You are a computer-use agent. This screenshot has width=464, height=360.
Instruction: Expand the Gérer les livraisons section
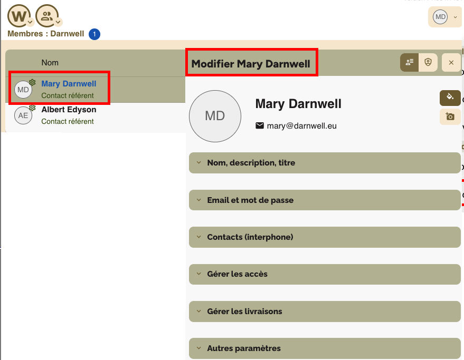[324, 312]
